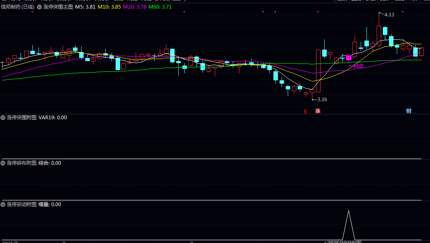The height and width of the screenshot is (243, 430).
Task: Select the magenta M20 moving average label
Action: click(x=135, y=7)
